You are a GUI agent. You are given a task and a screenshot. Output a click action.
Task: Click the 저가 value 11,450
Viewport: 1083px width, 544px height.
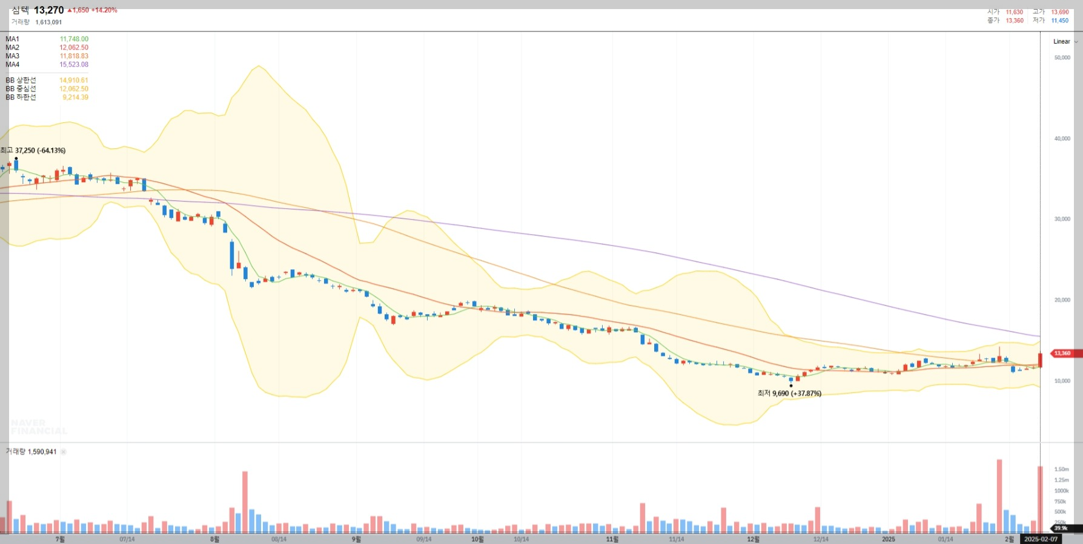click(x=1060, y=21)
